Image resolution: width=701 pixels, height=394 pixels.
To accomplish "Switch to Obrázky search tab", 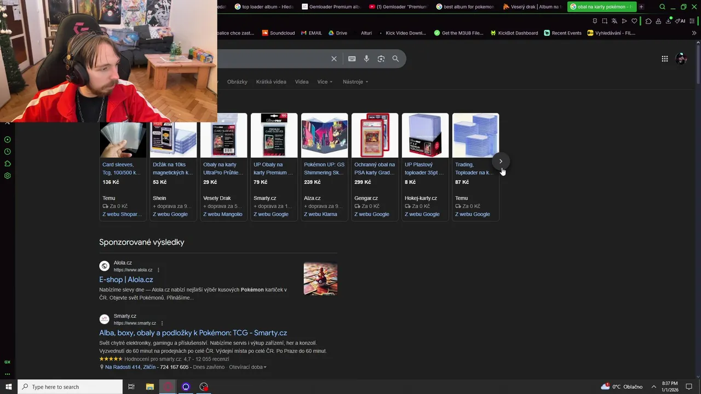I will tap(237, 82).
